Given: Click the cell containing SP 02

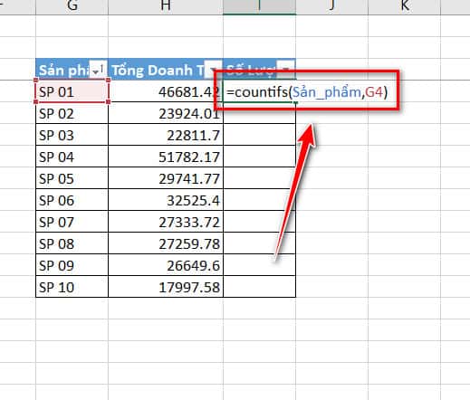Looking at the screenshot, I should tap(72, 113).
